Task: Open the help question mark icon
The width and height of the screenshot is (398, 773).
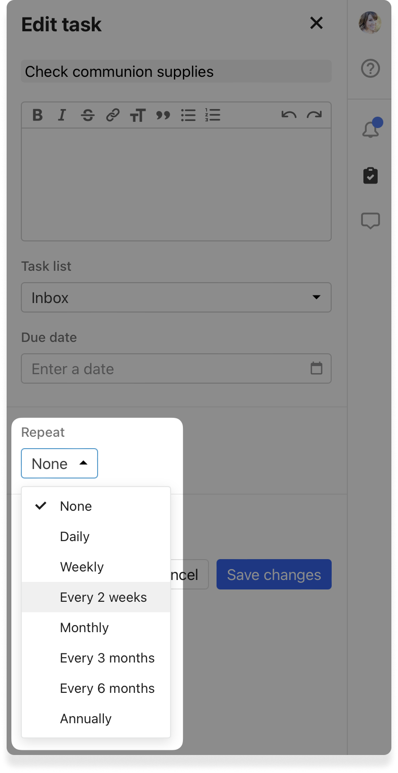Action: point(371,69)
